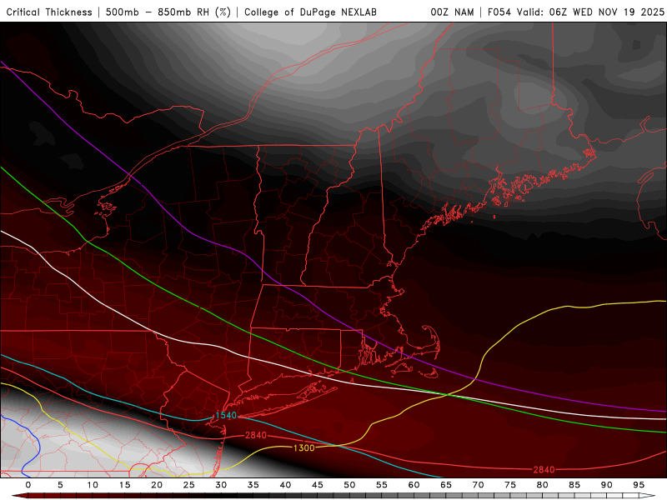Viewport: 667px width, 500px height.
Task: Click the "Critical Thickness" title text
Action: [x=49, y=12]
